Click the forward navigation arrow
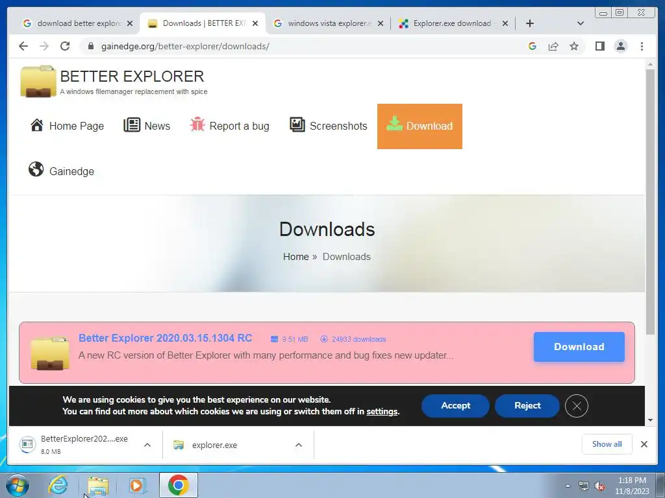Viewport: 665px width, 498px height. coord(44,46)
